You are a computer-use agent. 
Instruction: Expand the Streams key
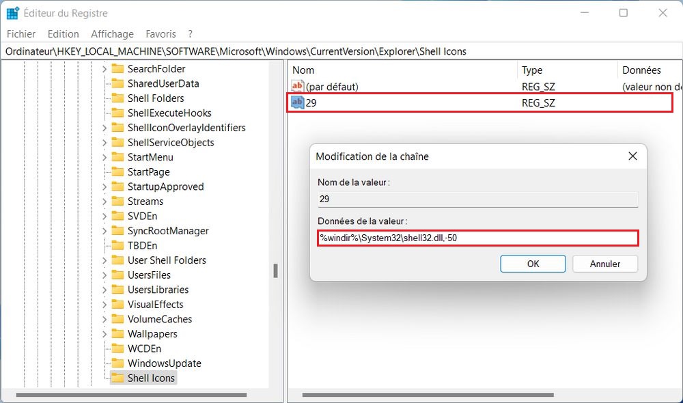[x=104, y=201]
